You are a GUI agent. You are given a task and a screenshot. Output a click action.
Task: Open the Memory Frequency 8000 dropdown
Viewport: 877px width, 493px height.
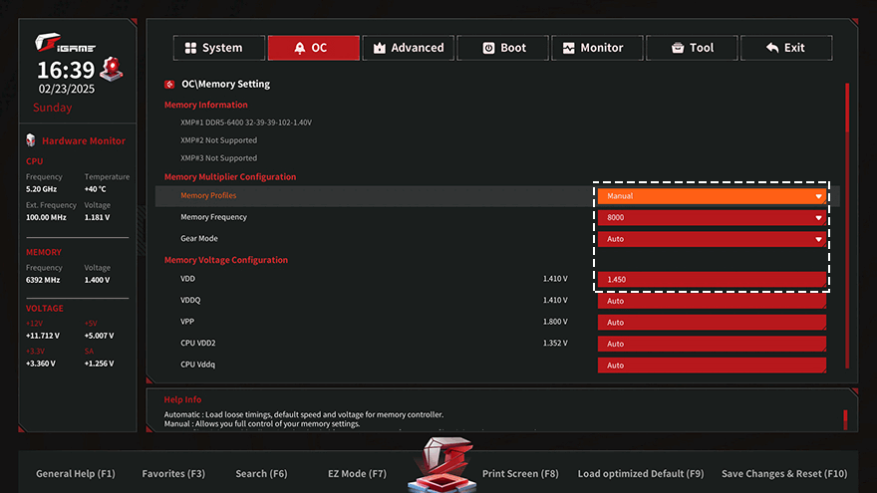[x=712, y=217]
